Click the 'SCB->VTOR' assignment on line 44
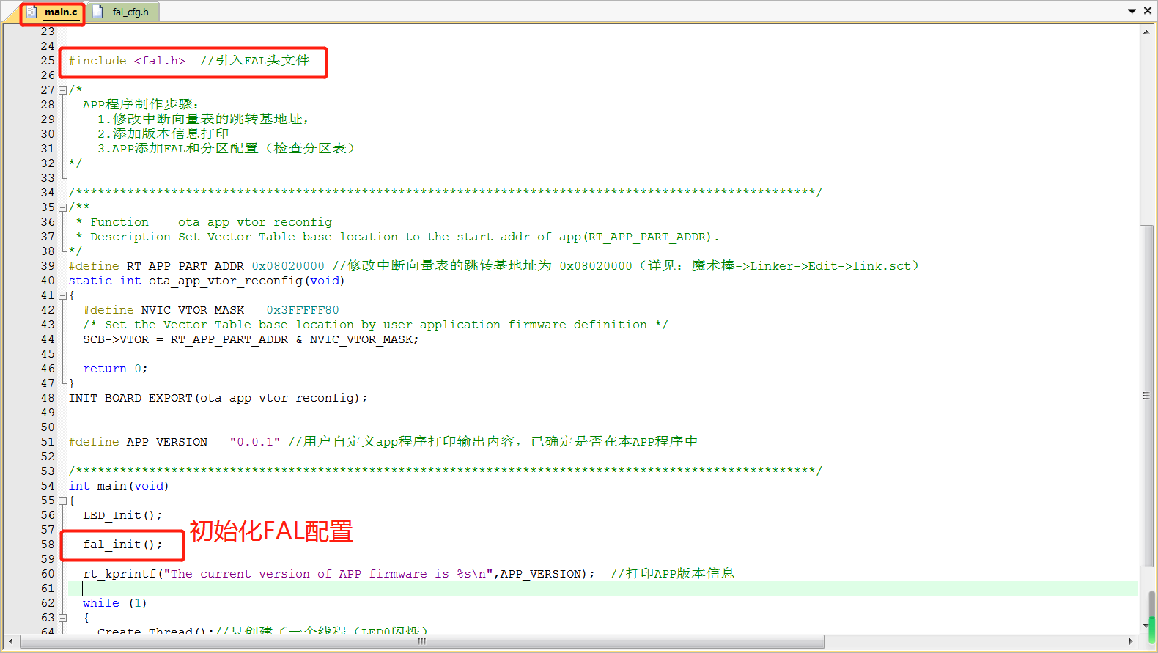 pos(251,339)
